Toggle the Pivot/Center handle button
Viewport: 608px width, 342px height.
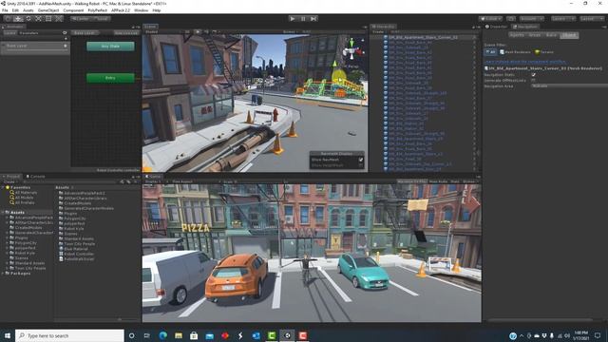coord(81,19)
